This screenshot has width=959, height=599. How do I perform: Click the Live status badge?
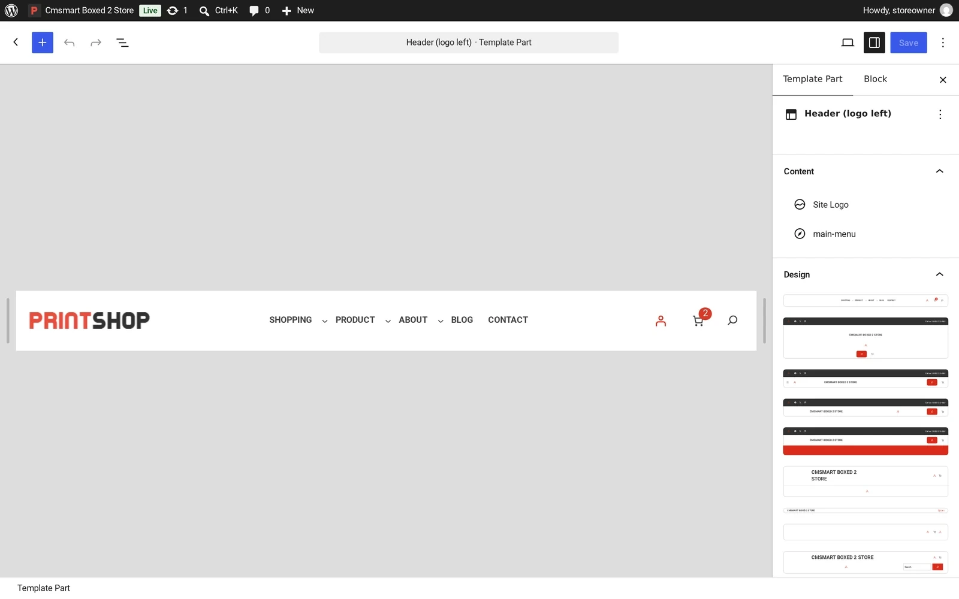(150, 10)
